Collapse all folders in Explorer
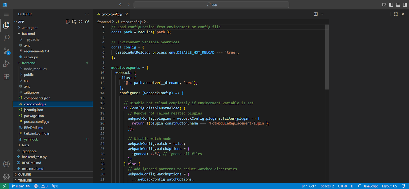 87,22
